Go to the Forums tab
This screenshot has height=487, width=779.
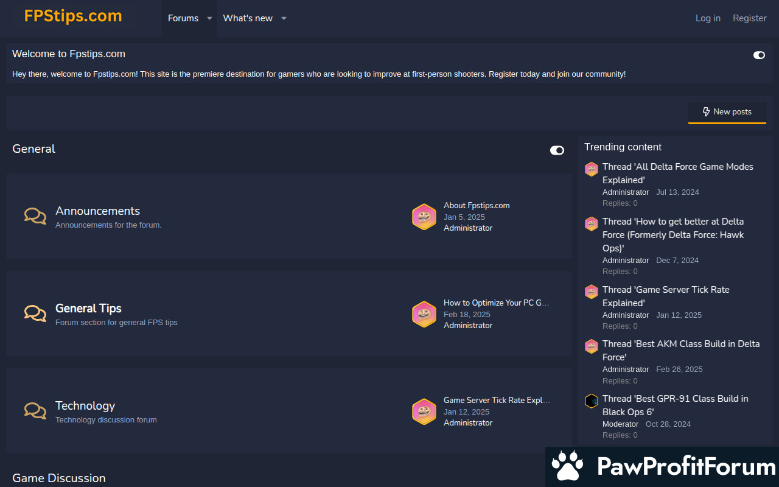click(183, 18)
